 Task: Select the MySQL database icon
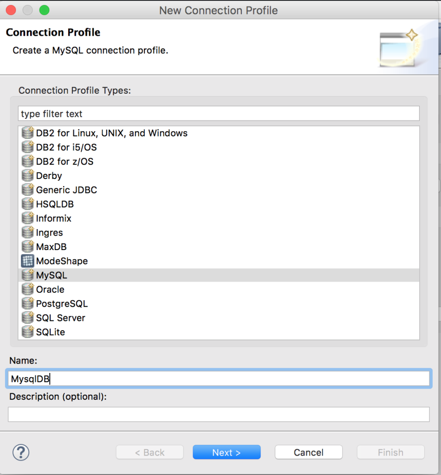click(27, 275)
